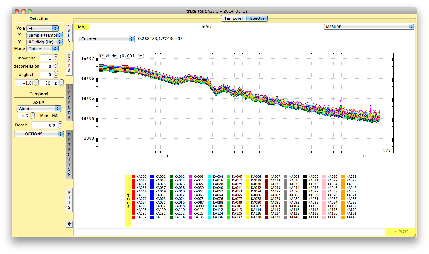429x254 pixels.
Task: Open the FITS side panel button
Action: [69, 200]
